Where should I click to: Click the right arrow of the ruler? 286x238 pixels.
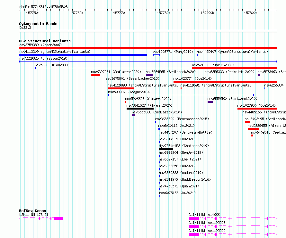pos(276,10)
